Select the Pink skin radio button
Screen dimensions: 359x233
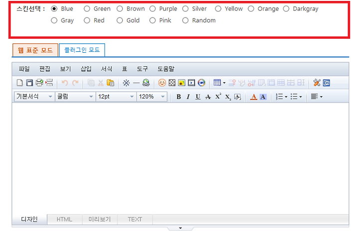click(153, 20)
